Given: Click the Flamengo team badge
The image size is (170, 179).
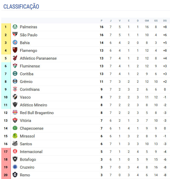Looking at the screenshot, I should tap(15, 50).
